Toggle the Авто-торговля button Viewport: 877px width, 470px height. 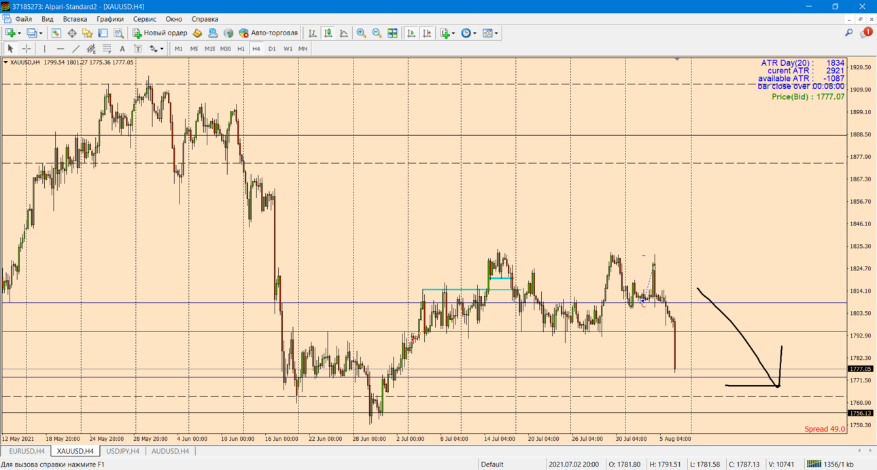(269, 33)
